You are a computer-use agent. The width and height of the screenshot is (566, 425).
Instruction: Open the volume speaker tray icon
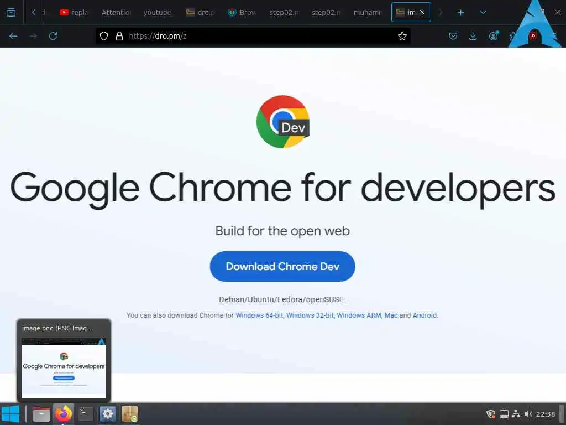tap(528, 414)
